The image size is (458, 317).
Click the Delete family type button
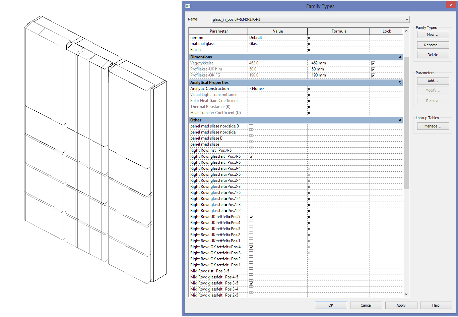[433, 55]
